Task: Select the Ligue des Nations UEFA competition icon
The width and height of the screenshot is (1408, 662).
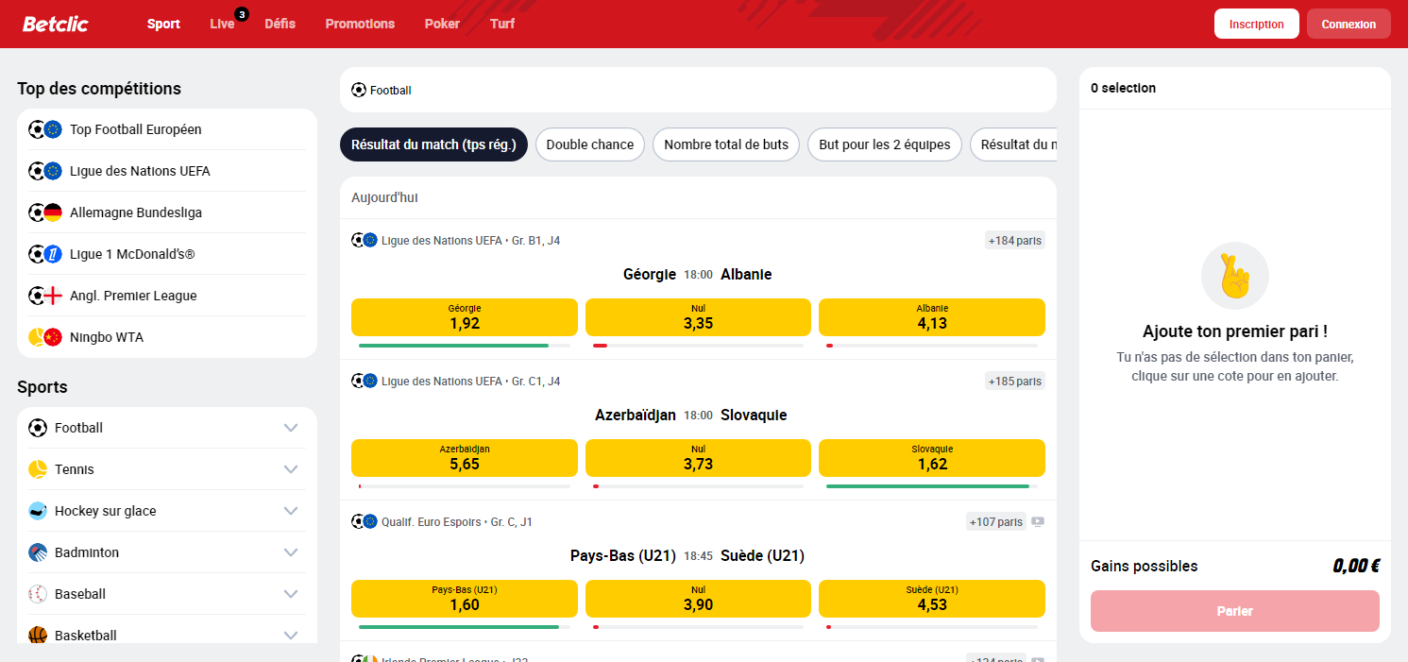Action: [x=45, y=170]
